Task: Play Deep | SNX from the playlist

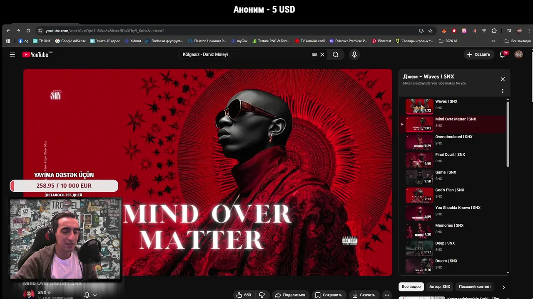Action: pos(453,248)
